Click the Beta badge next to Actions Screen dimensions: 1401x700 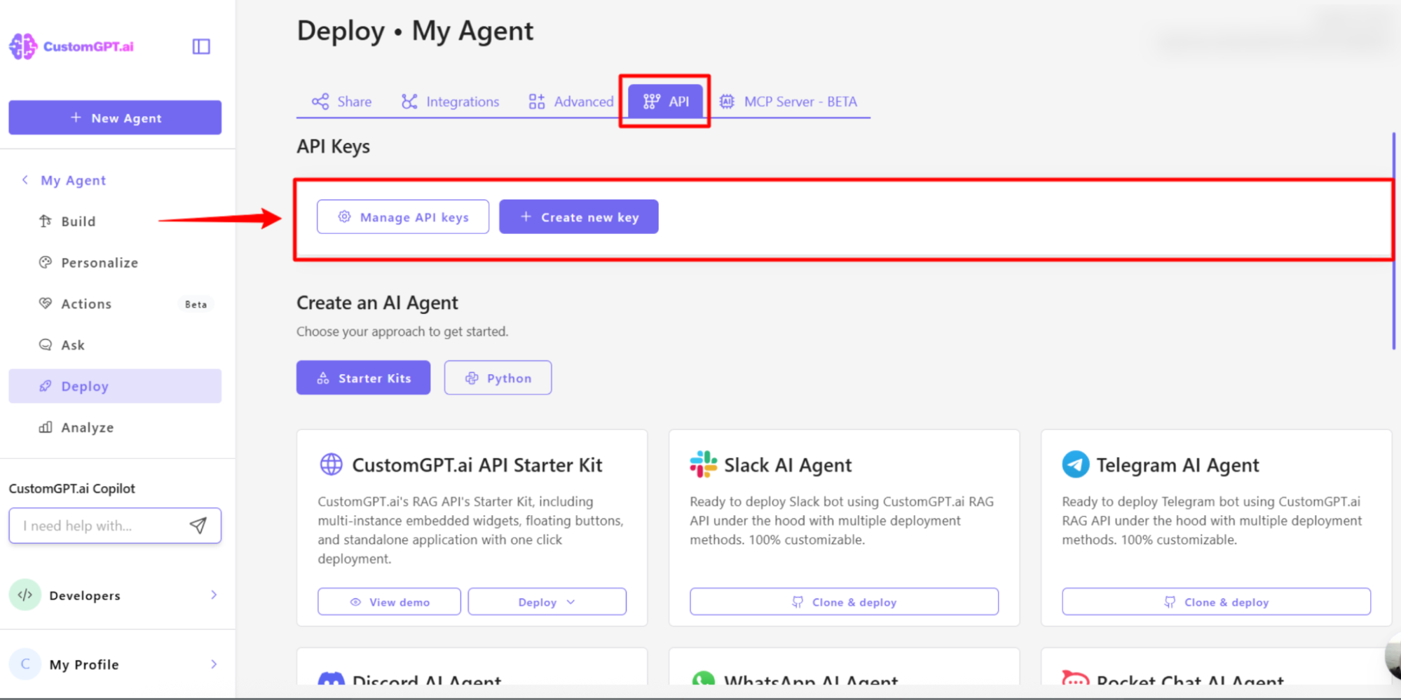(x=196, y=304)
